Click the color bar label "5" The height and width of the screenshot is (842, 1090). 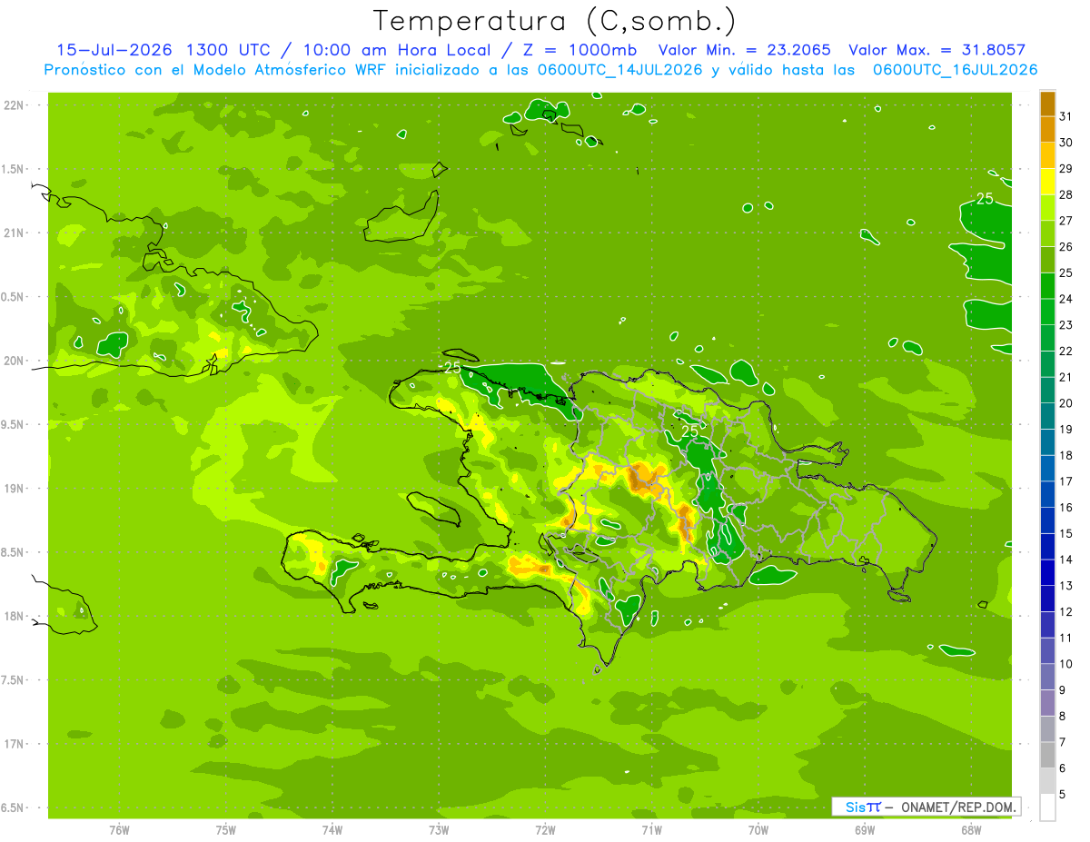[x=1063, y=795]
